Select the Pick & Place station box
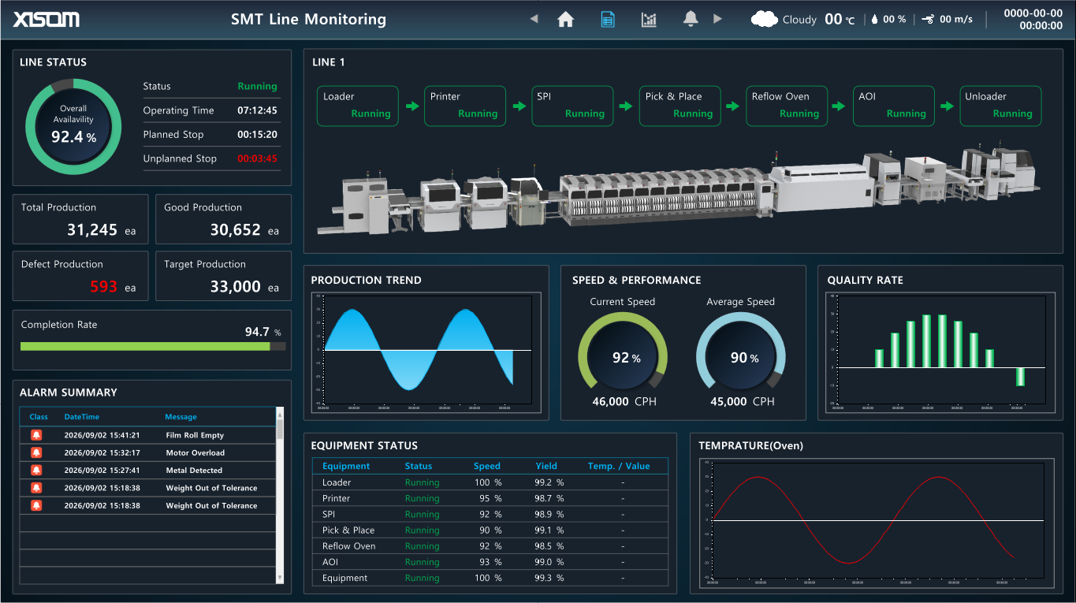 tap(680, 106)
